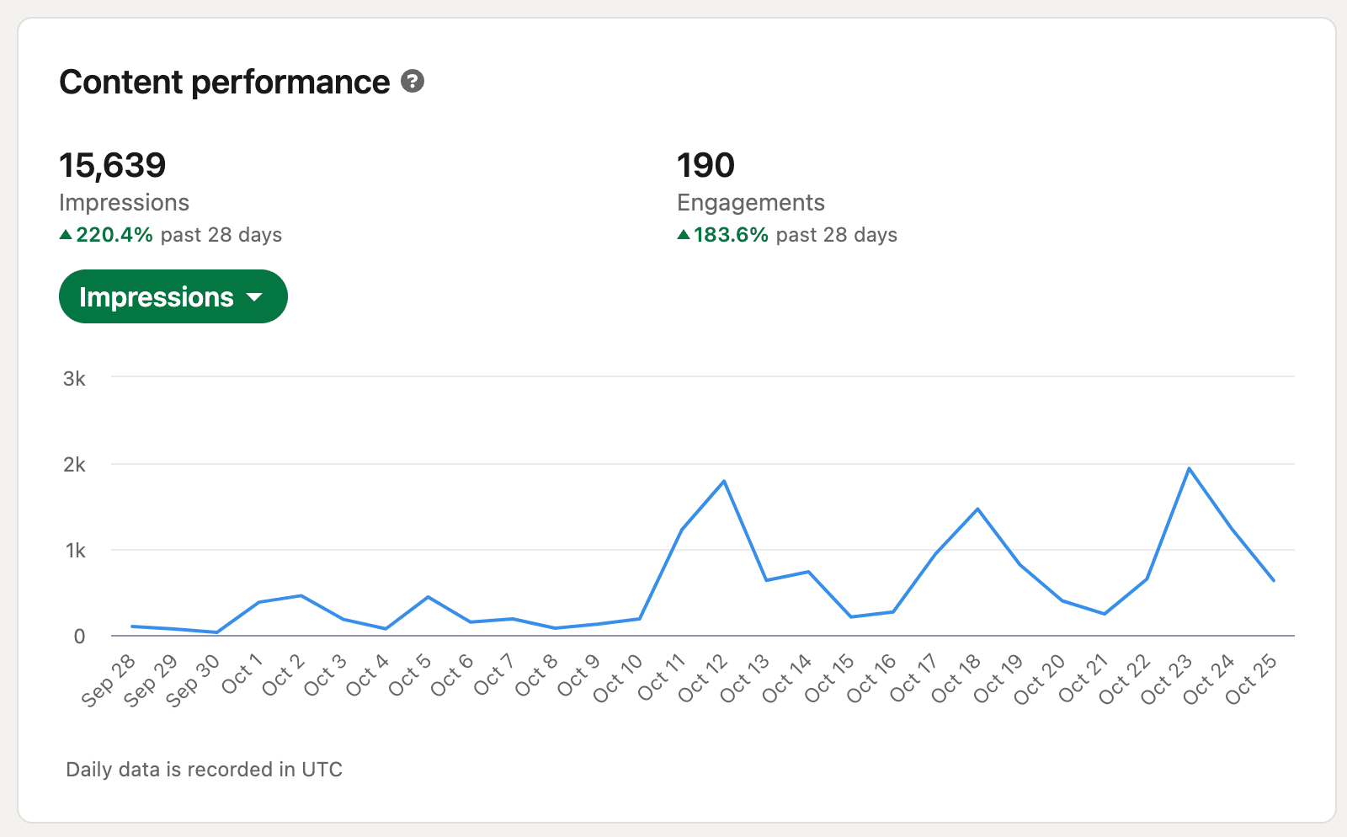Click the Daily data UTC note

(x=204, y=770)
